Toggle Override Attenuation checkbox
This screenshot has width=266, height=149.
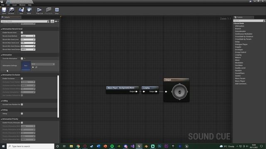pyautogui.click(x=22, y=58)
